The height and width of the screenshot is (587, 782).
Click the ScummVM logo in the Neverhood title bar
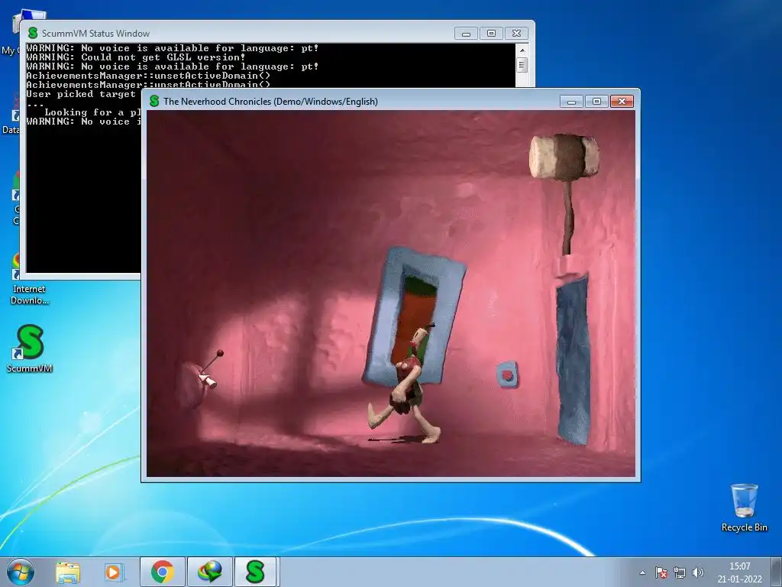(x=154, y=102)
